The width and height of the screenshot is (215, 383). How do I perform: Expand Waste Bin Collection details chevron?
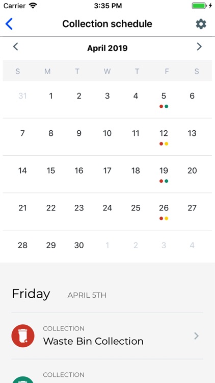coord(196,336)
